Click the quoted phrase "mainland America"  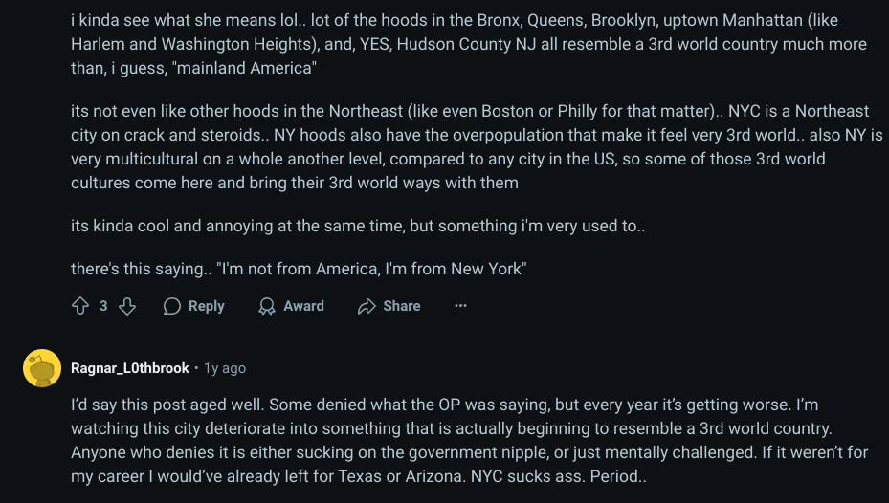244,68
